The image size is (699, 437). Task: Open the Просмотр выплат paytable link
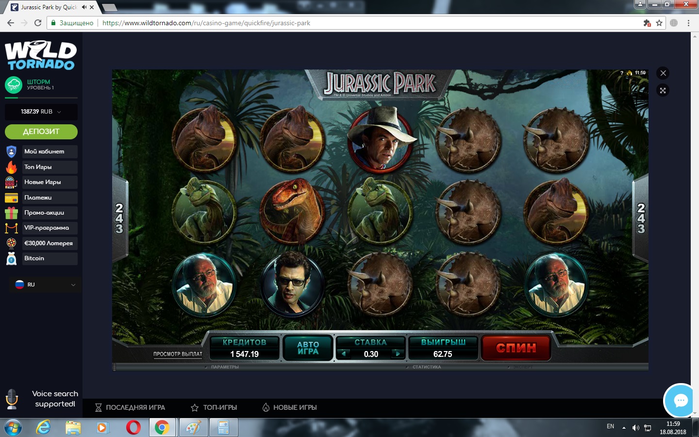click(178, 354)
